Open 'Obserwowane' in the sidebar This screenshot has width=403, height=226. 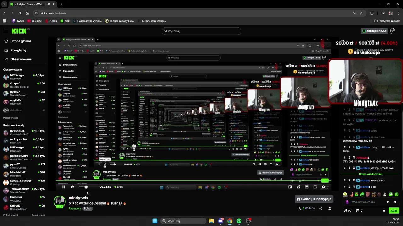pos(18,59)
